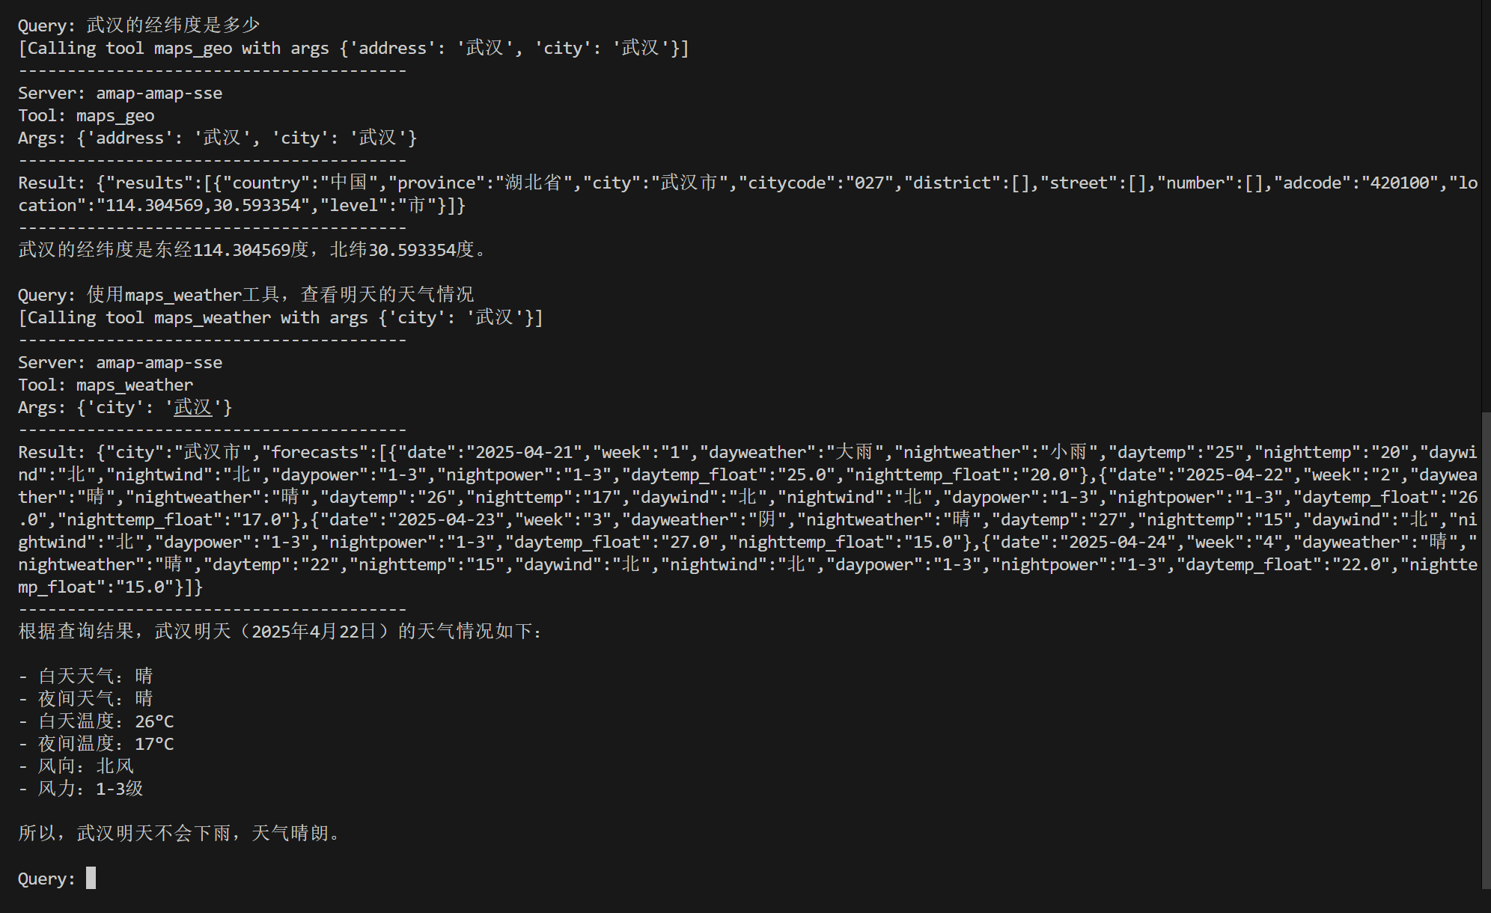
Task: Click the 所以，武汉明天不会下雨 conclusion line
Action: click(181, 834)
